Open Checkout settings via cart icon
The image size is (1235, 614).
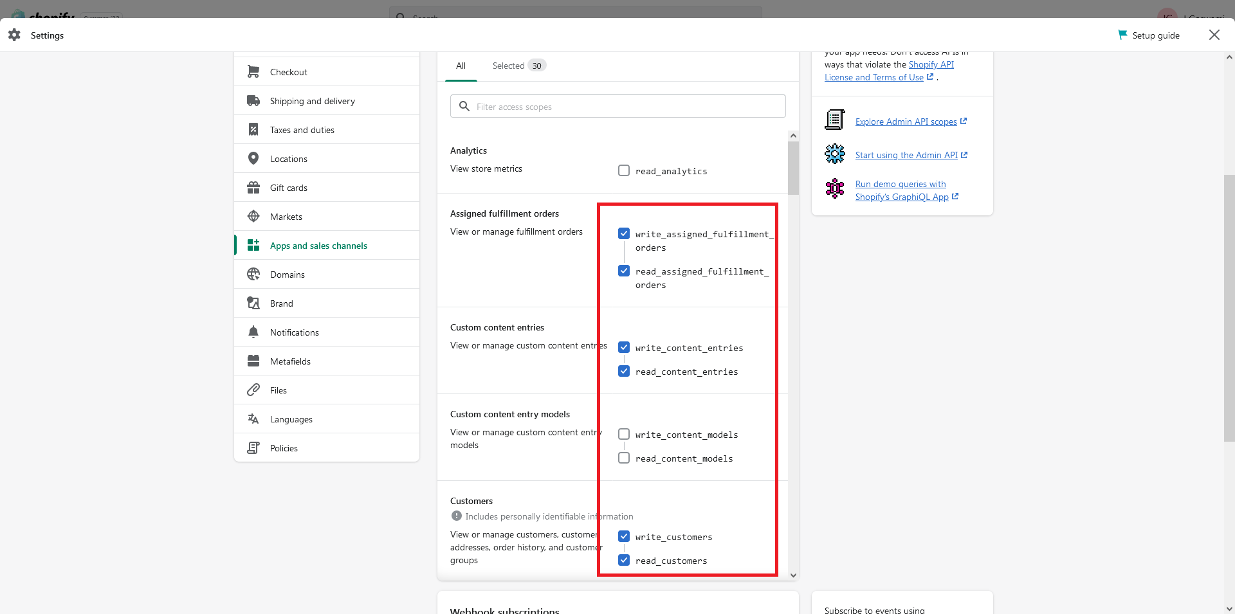click(x=253, y=72)
